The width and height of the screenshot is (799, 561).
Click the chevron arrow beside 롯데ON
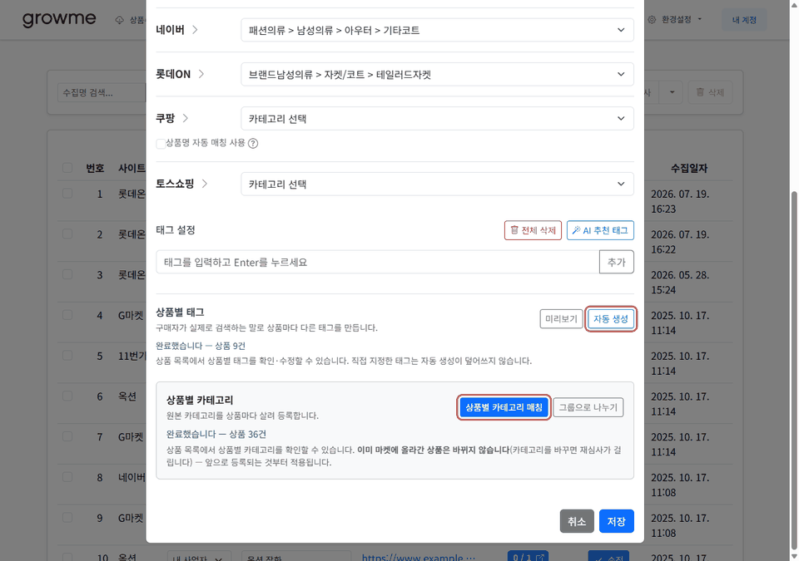click(201, 74)
